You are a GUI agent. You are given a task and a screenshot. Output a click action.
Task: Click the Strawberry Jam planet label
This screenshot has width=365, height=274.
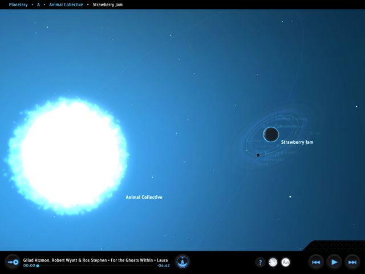pyautogui.click(x=297, y=142)
